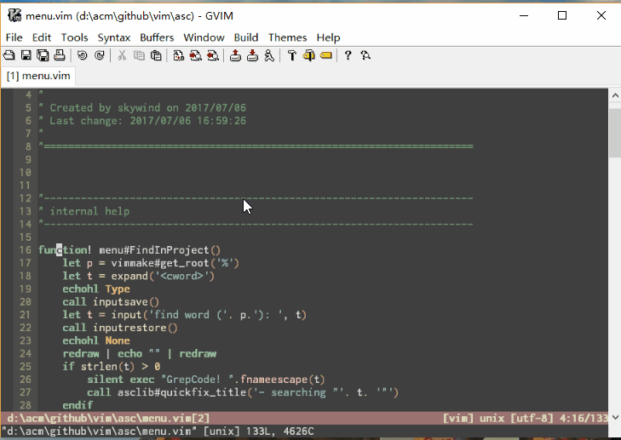Click the status line file path

[108, 418]
